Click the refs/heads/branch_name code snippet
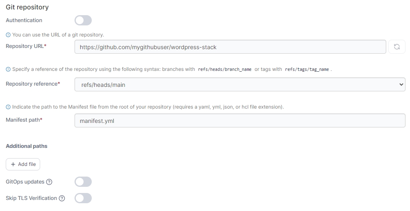This screenshot has width=410, height=211. (x=224, y=70)
